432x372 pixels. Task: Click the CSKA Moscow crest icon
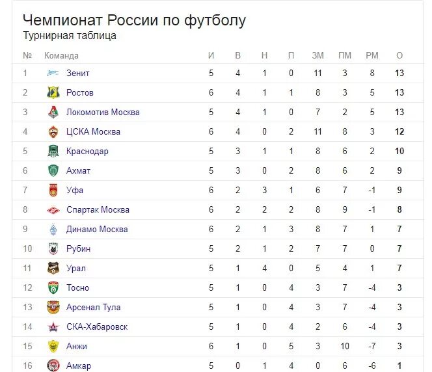pos(53,131)
